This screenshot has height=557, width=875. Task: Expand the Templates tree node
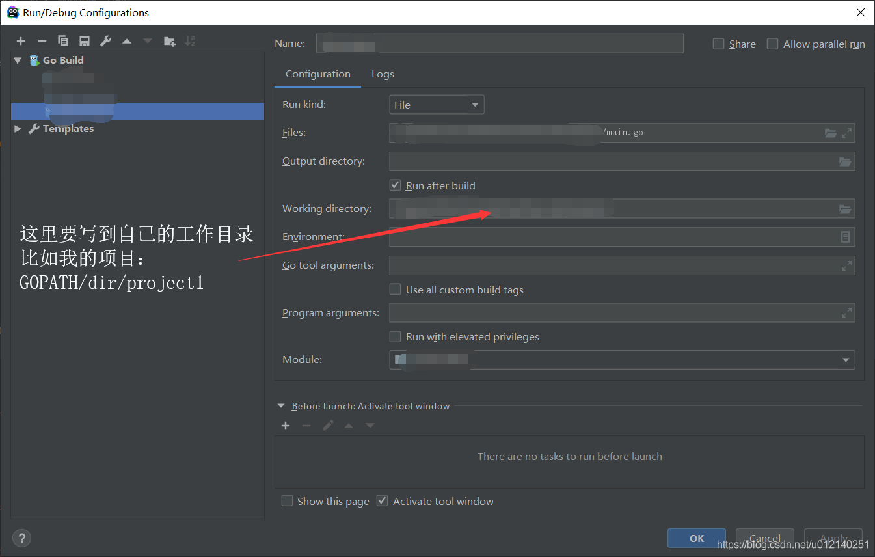click(18, 129)
